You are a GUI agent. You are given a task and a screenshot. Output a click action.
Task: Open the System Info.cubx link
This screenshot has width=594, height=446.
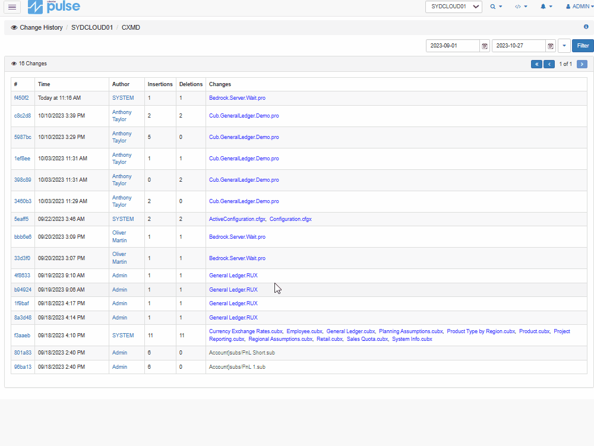pyautogui.click(x=412, y=339)
